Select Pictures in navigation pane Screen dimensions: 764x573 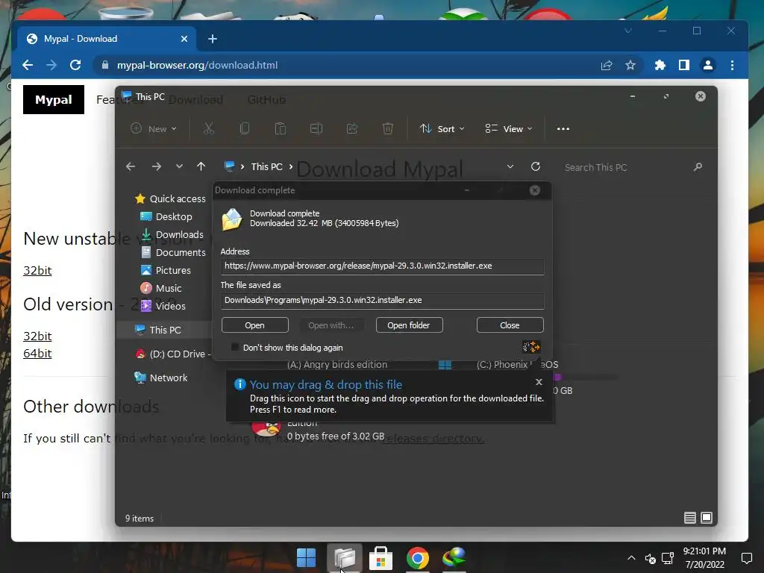(166, 270)
